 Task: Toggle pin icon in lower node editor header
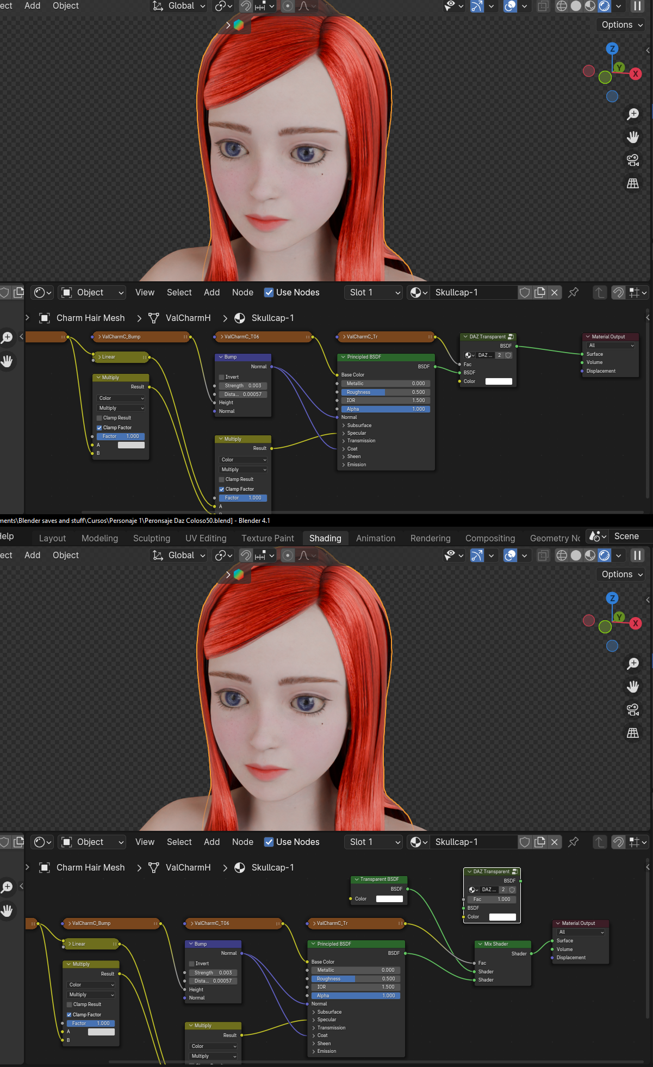coord(573,842)
